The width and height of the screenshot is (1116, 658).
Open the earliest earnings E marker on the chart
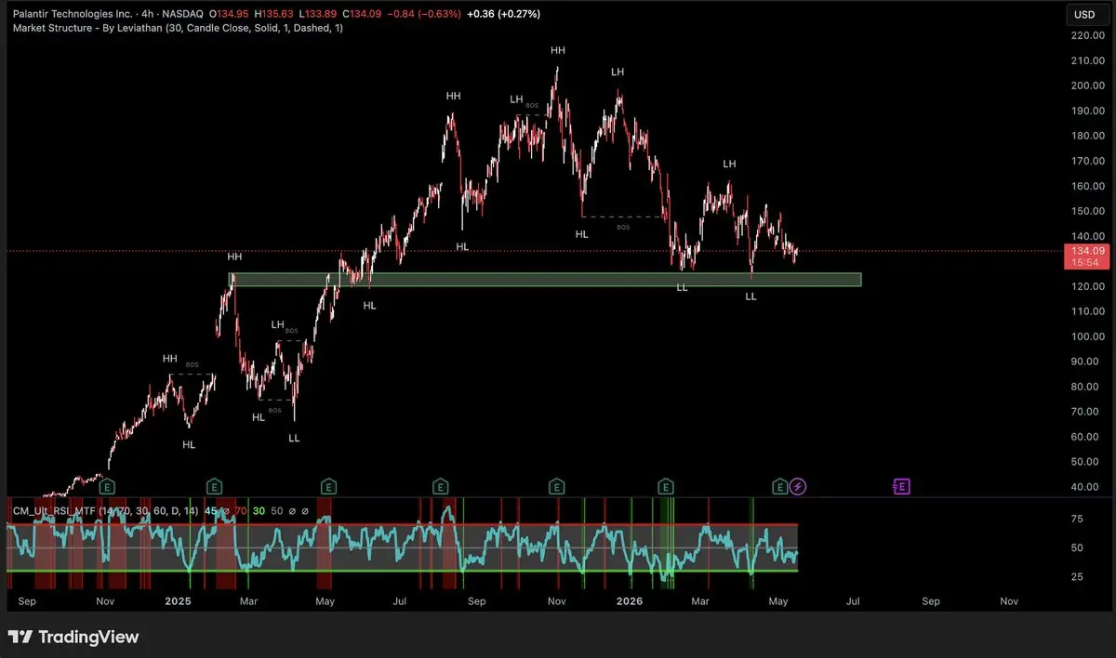[x=107, y=486]
